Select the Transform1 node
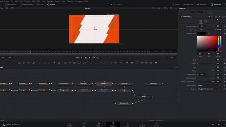 click(84, 90)
